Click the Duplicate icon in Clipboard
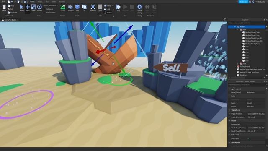The image size is (268, 151). click(x=9, y=13)
